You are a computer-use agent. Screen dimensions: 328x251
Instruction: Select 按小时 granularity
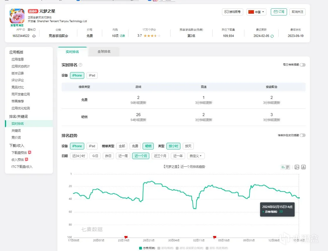(173, 146)
